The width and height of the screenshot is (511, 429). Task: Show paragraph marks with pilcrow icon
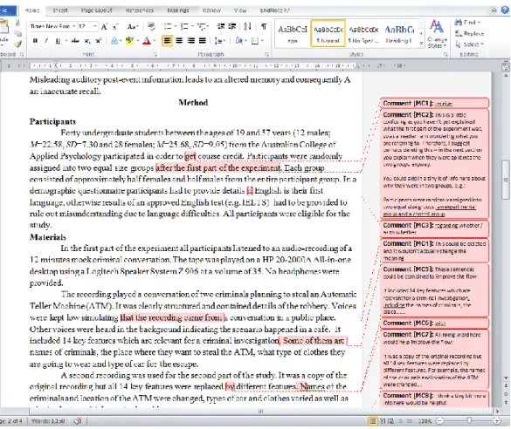pyautogui.click(x=264, y=26)
